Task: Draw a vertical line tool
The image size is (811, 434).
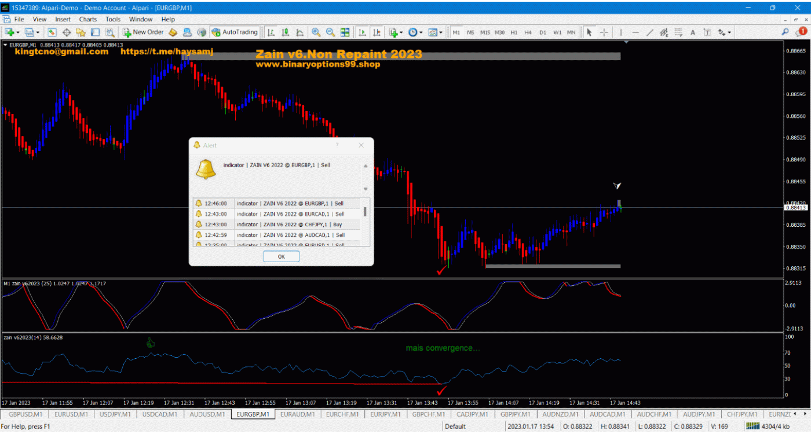Action: 621,32
